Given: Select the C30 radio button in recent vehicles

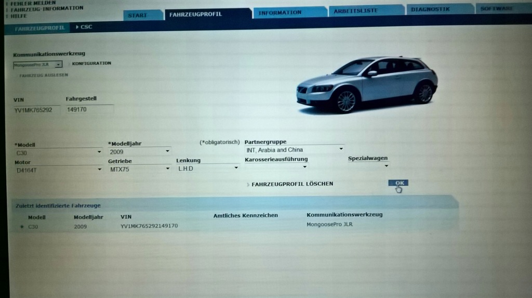Looking at the screenshot, I should (22, 226).
